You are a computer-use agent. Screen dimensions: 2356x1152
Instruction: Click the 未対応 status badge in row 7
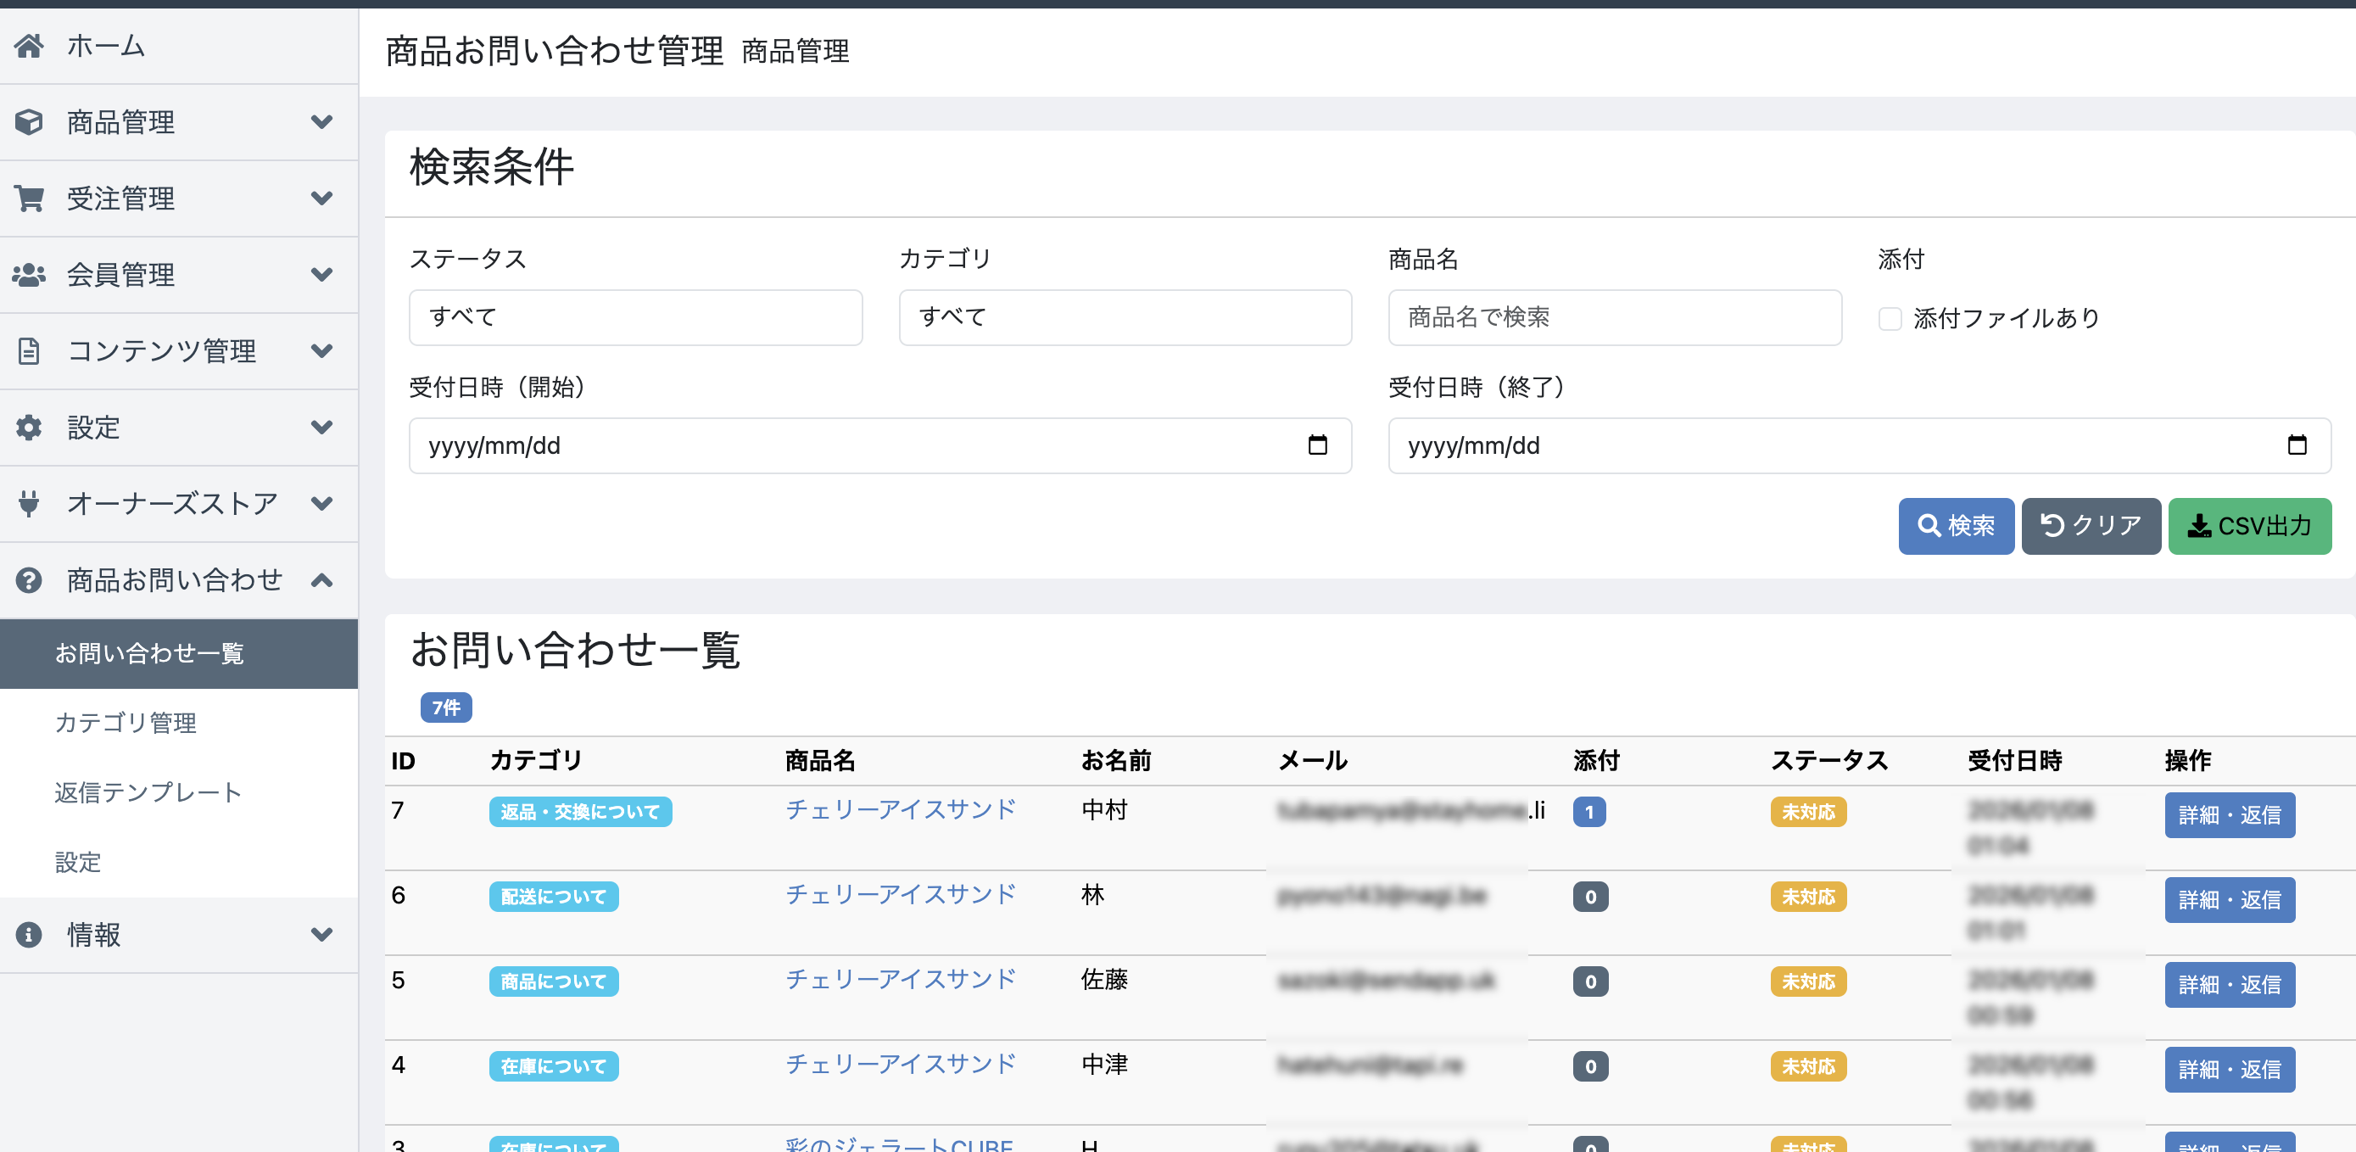coord(1807,812)
